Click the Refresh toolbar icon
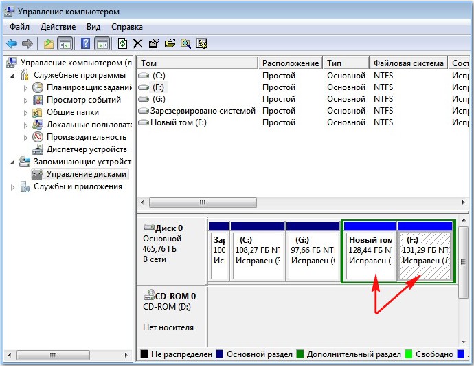 pos(122,44)
